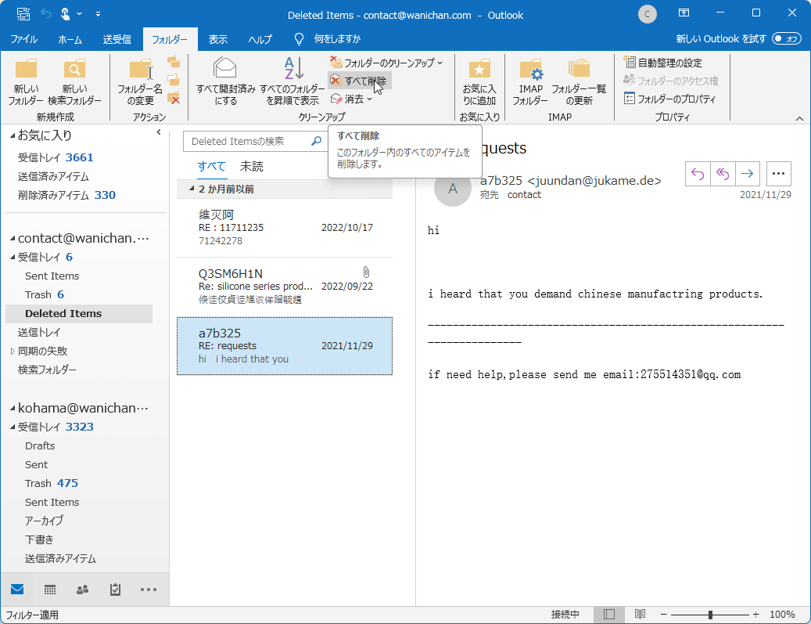This screenshot has width=811, height=624.
Task: Create a new search folder (新しい検索フォルダー)
Action: [x=74, y=82]
